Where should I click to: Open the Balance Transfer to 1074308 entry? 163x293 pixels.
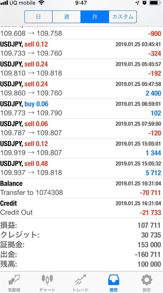pos(81,188)
